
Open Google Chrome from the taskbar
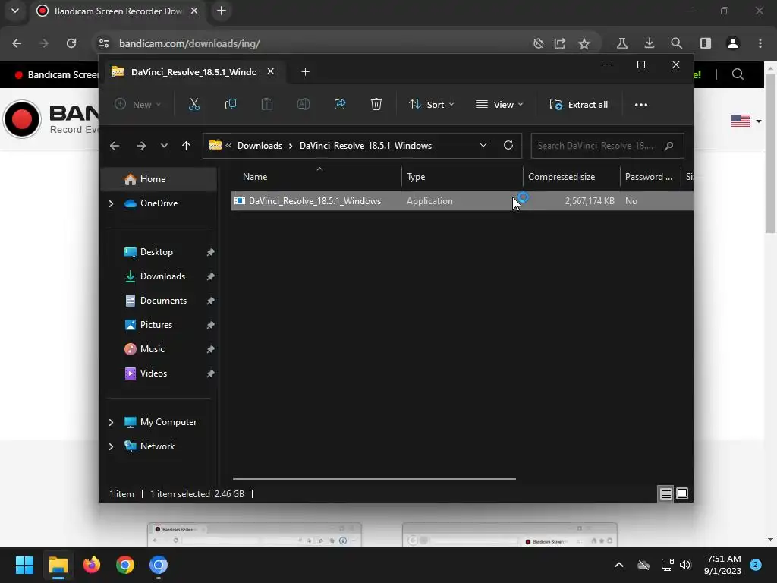click(125, 565)
